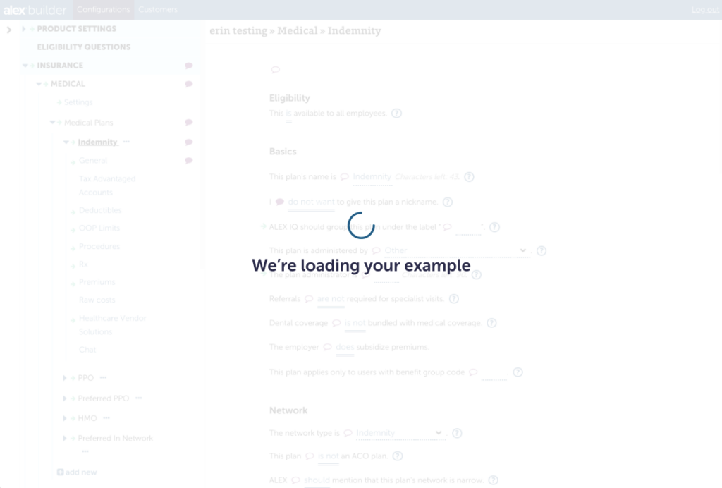This screenshot has width=722, height=488.
Task: Click the help icon after "available to all employees"
Action: 396,114
